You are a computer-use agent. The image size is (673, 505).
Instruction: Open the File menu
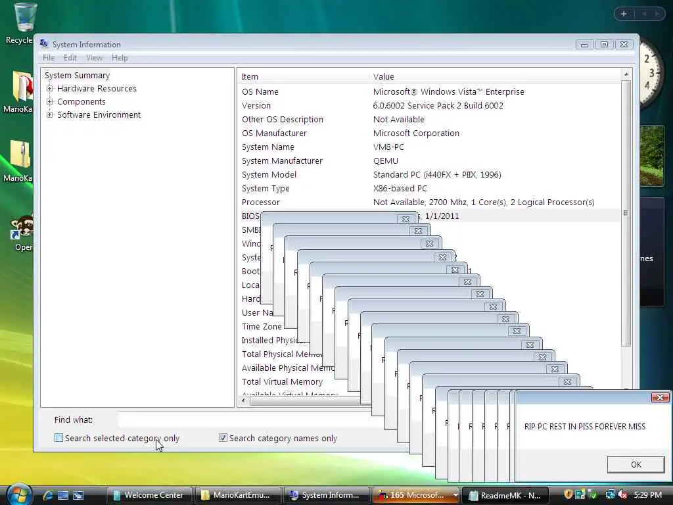(x=49, y=58)
